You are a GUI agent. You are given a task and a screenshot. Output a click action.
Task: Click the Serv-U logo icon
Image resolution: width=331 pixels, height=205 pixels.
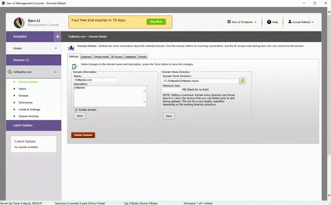pyautogui.click(x=19, y=23)
